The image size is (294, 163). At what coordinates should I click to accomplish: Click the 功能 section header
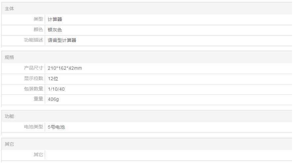click(x=10, y=116)
